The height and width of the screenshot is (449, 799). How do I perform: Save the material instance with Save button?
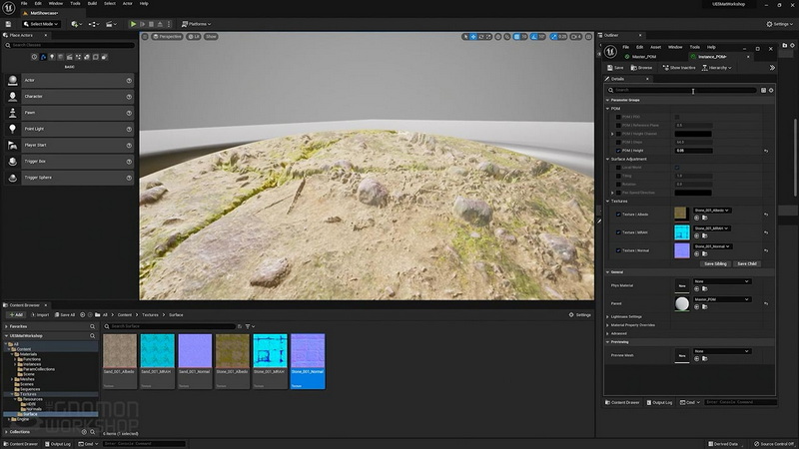(x=615, y=68)
